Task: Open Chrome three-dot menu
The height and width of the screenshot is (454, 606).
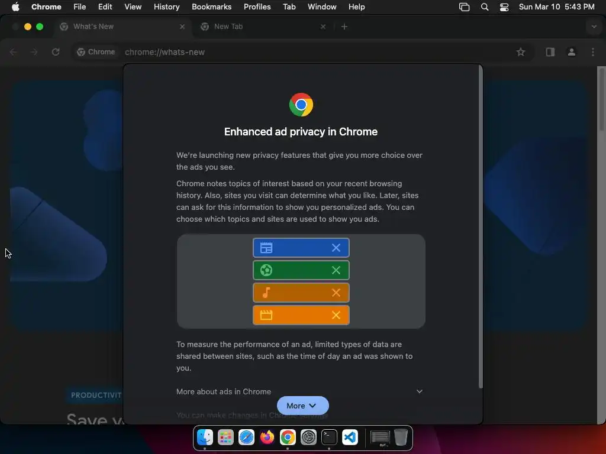Action: [x=593, y=52]
